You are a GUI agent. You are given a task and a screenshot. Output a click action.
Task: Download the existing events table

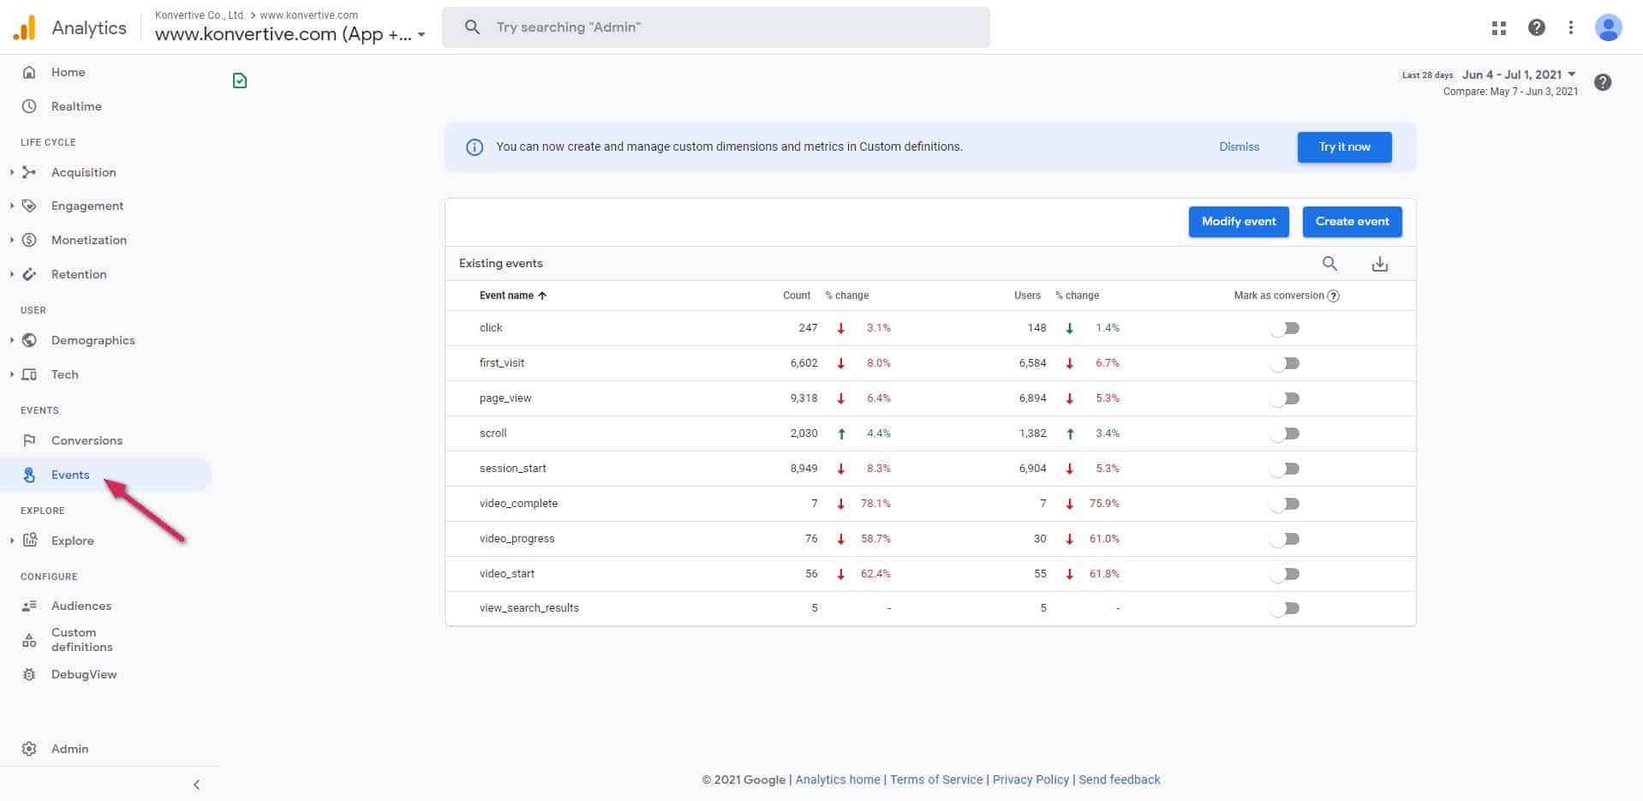click(x=1379, y=264)
